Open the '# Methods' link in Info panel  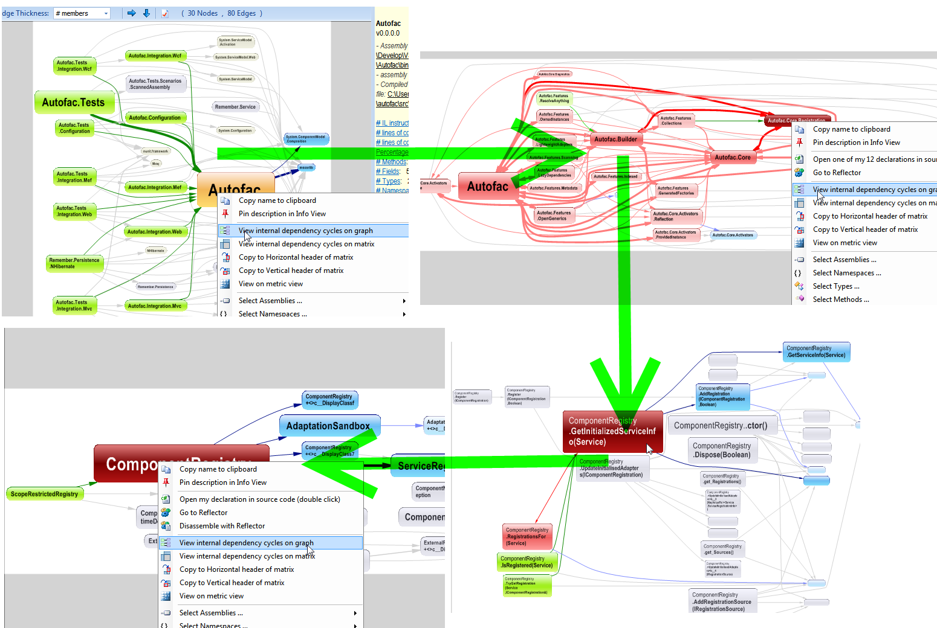click(391, 162)
